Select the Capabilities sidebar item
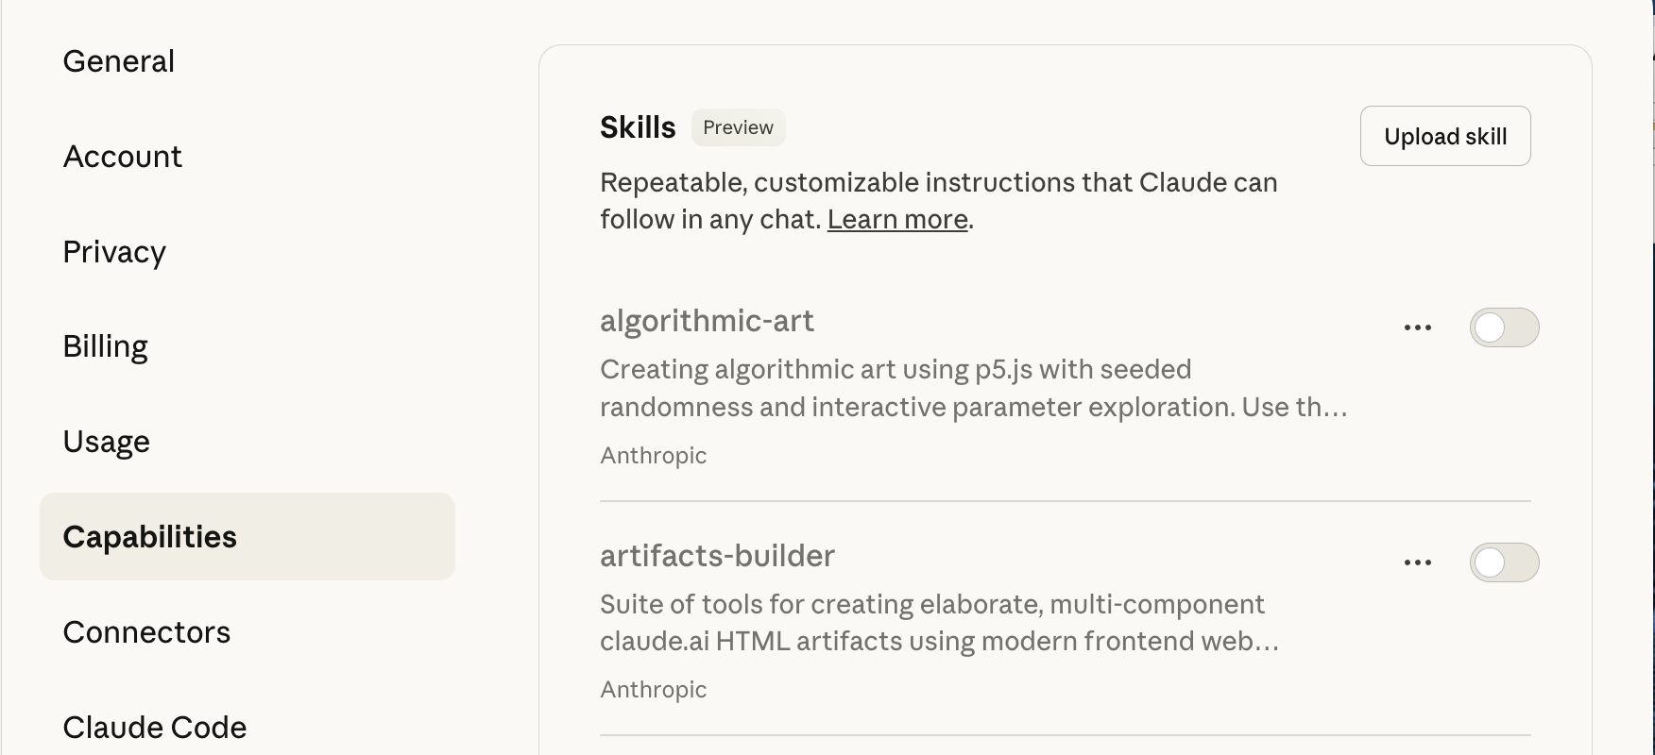This screenshot has height=755, width=1655. pyautogui.click(x=150, y=536)
